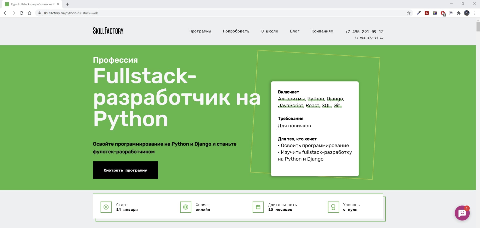Open the red PDF extension icon
The height and width of the screenshot is (228, 480).
pyautogui.click(x=427, y=13)
